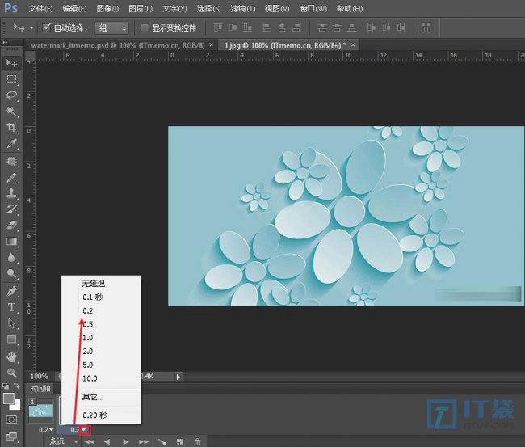The height and width of the screenshot is (447, 525).
Task: Open the 图像(I) menu
Action: click(x=107, y=8)
